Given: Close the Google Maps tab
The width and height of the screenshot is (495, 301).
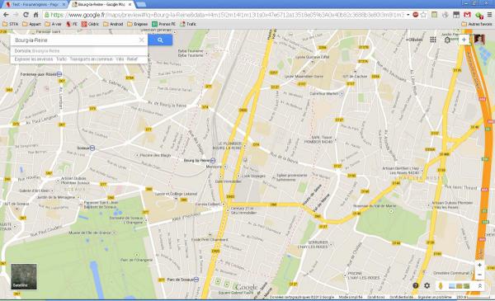Looking at the screenshot, I should click(130, 4).
